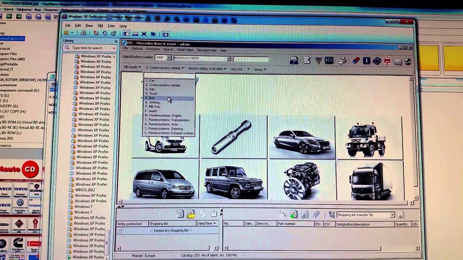
Task: Open 463241 G500 model dropdown
Action: click(x=207, y=69)
